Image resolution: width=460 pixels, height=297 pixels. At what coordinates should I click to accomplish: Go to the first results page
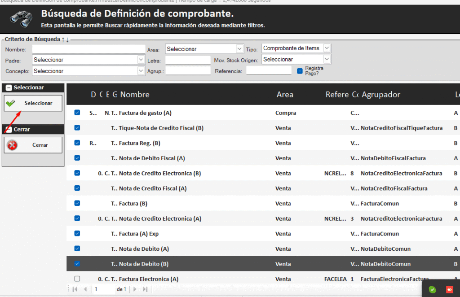(x=75, y=289)
